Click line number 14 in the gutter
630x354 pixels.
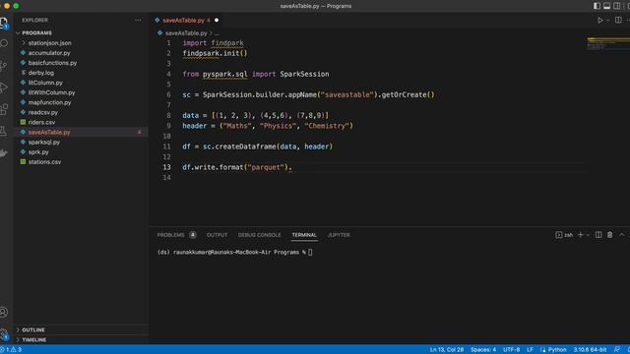[x=167, y=178]
